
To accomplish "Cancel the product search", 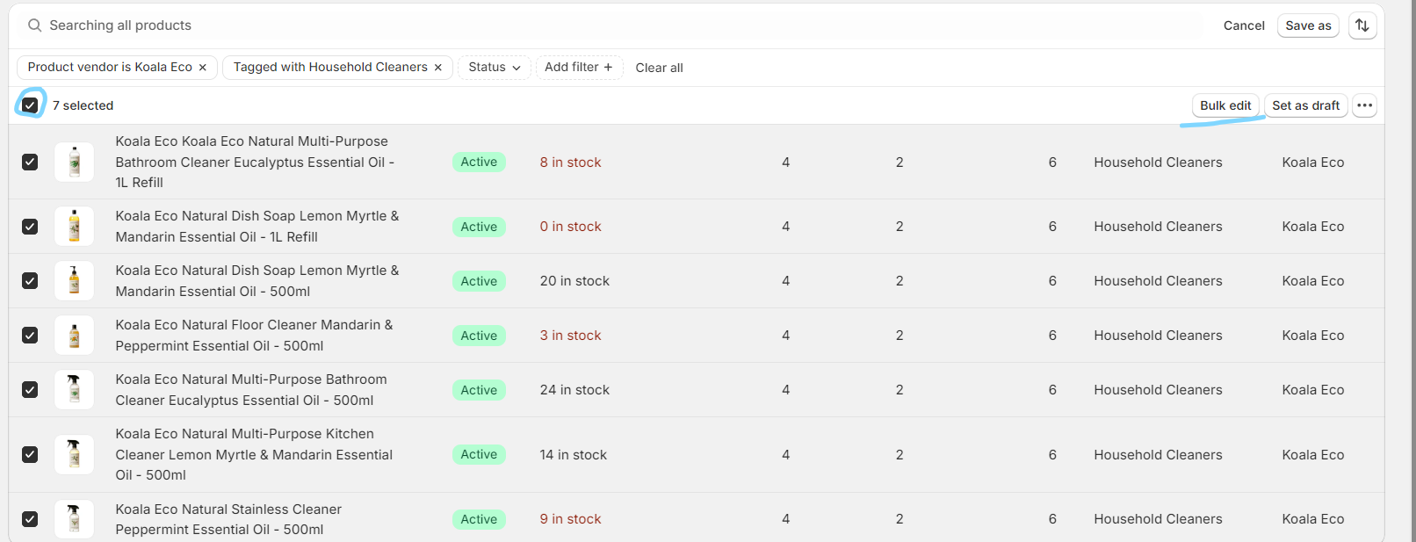I will [x=1244, y=25].
